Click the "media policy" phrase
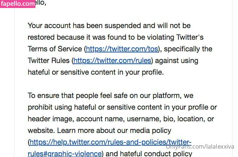The image size is (238, 157). (150, 131)
